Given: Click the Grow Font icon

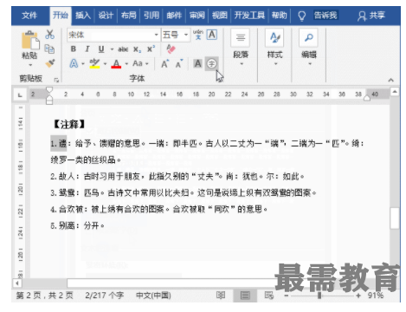Looking at the screenshot, I should pyautogui.click(x=164, y=64).
